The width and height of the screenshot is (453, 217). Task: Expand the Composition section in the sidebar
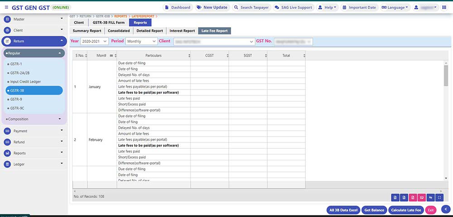tap(34, 119)
